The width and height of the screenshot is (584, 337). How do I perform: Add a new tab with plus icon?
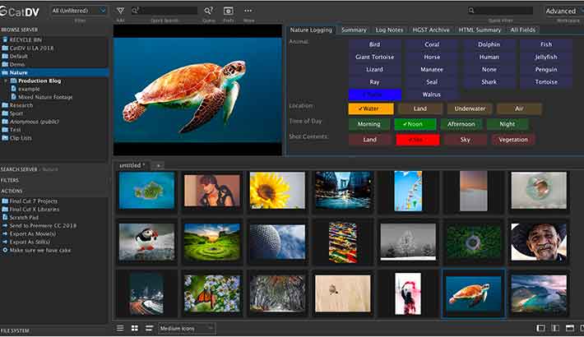159,165
